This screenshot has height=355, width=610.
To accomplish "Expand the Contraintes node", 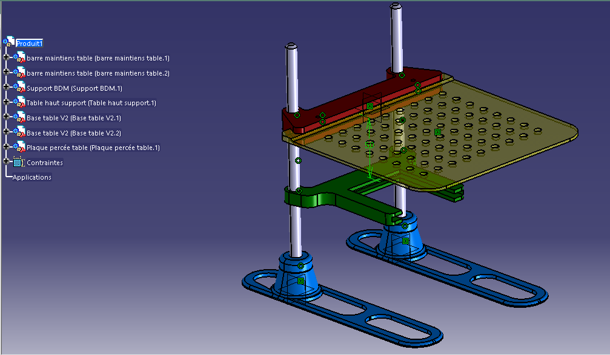I will click(6, 161).
